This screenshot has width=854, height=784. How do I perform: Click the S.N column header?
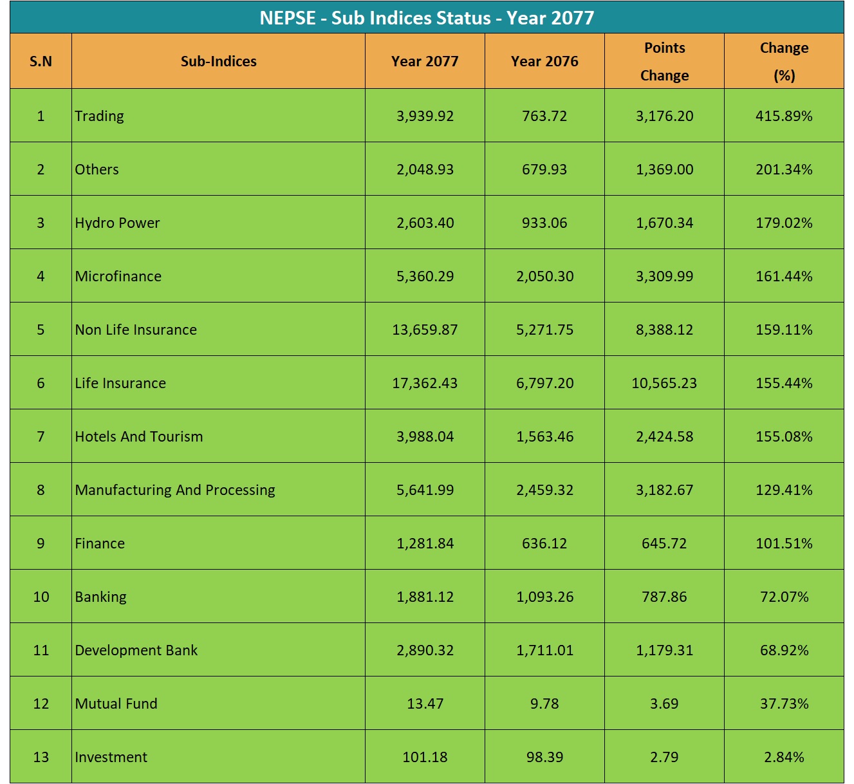click(41, 61)
